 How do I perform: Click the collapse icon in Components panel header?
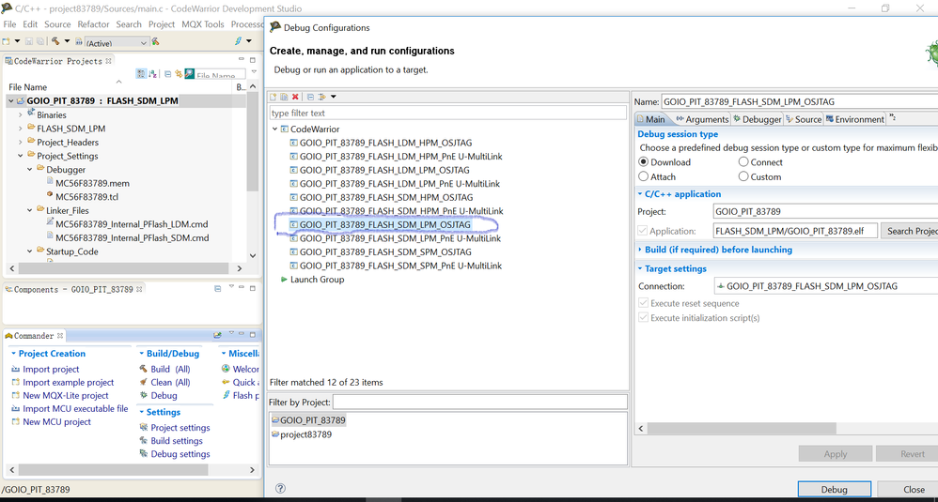218,288
